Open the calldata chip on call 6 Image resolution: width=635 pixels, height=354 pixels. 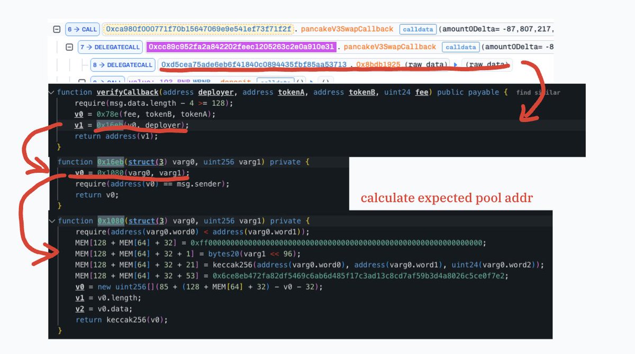pyautogui.click(x=418, y=29)
